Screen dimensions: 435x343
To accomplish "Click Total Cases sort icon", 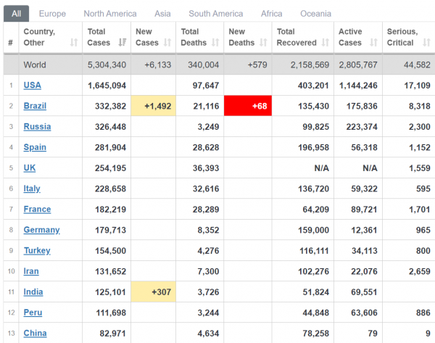I will tap(123, 43).
